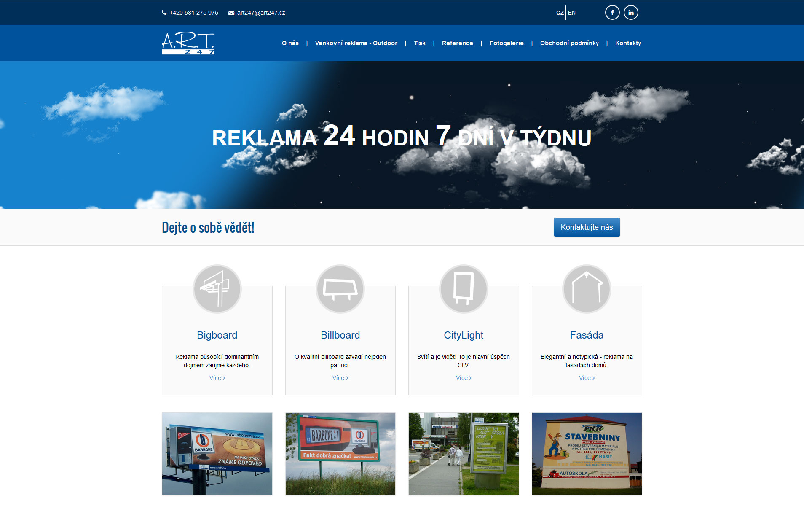Switch language to CZ
The height and width of the screenshot is (506, 804).
(560, 13)
